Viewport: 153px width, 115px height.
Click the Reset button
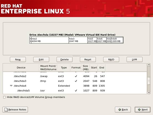88,59
